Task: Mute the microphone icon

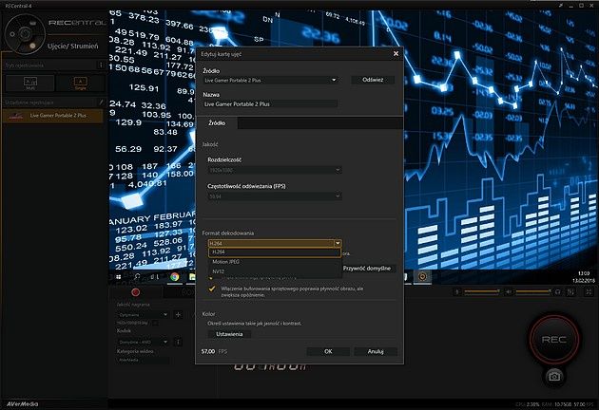Action: point(457,291)
